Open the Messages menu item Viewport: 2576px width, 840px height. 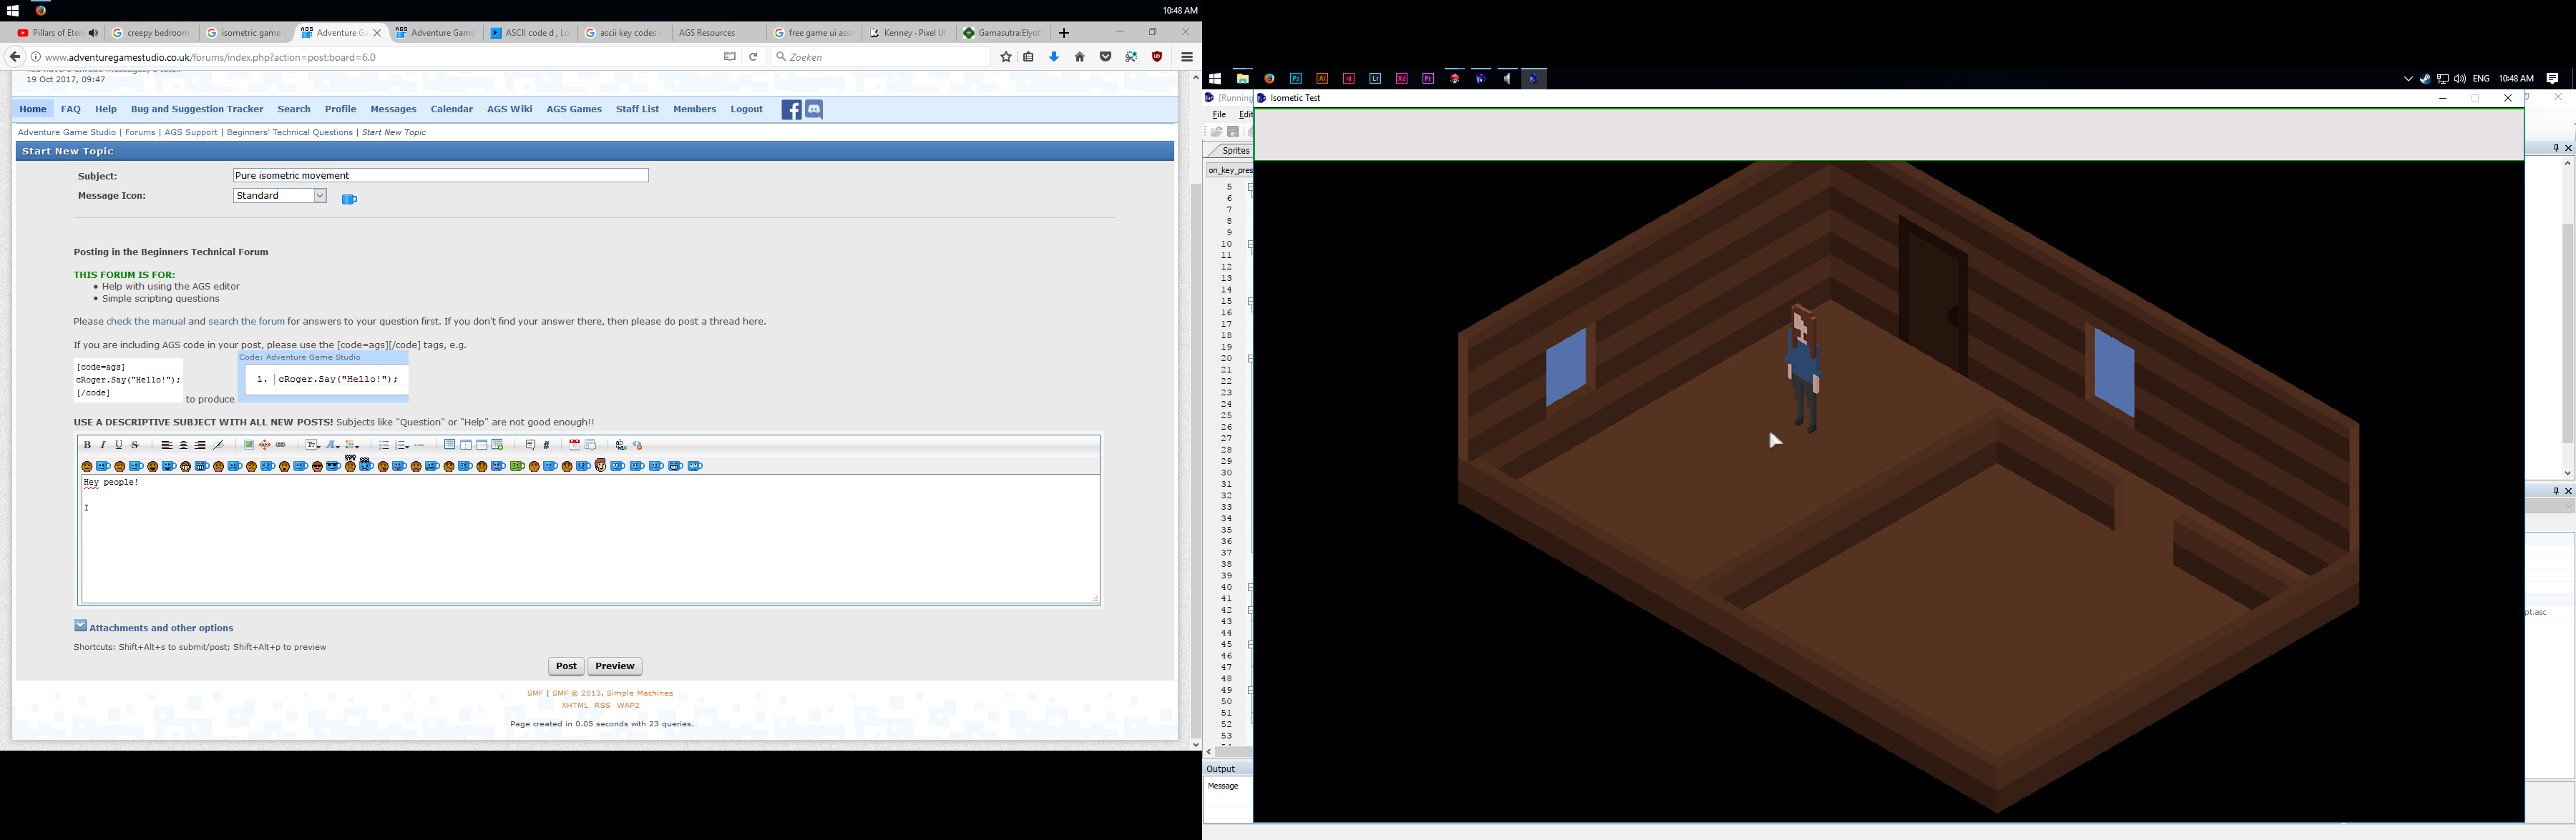click(x=393, y=109)
